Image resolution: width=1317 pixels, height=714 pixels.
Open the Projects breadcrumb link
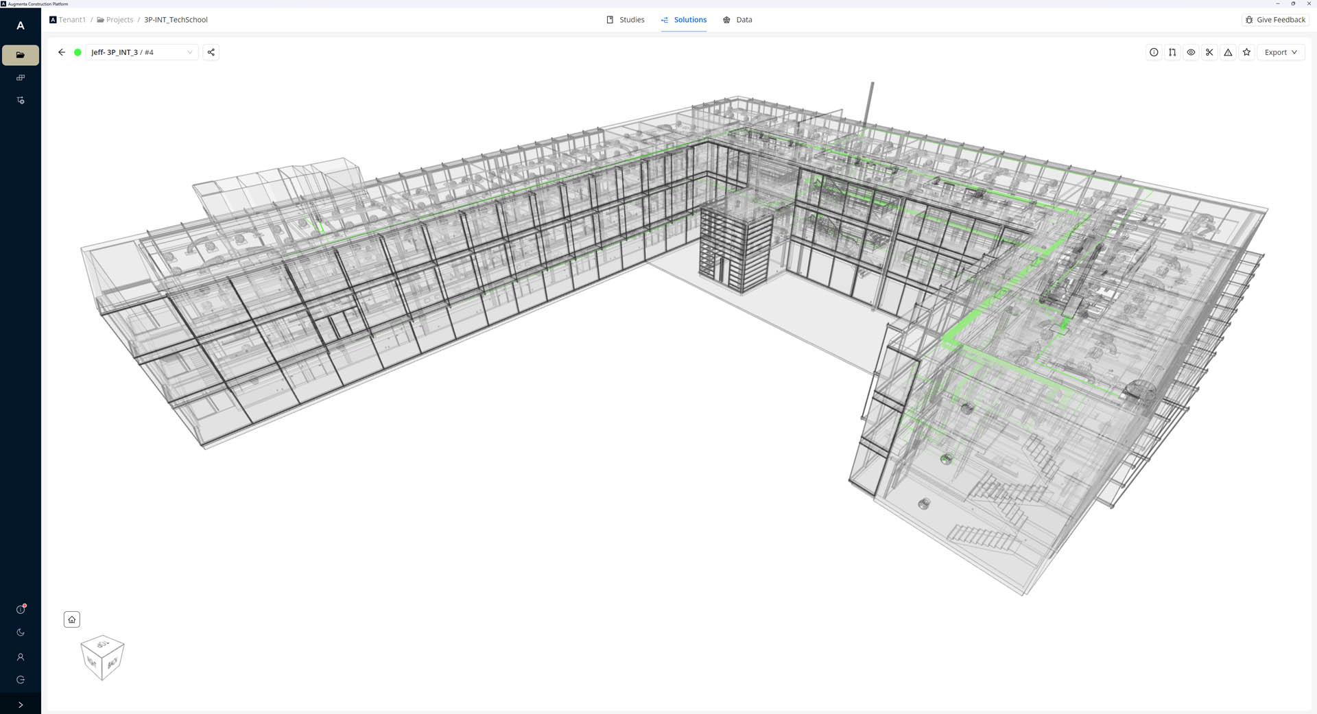tap(115, 20)
